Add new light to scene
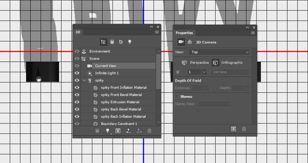Image resolution: width=308 pixels, height=163 pixels. coord(108,131)
